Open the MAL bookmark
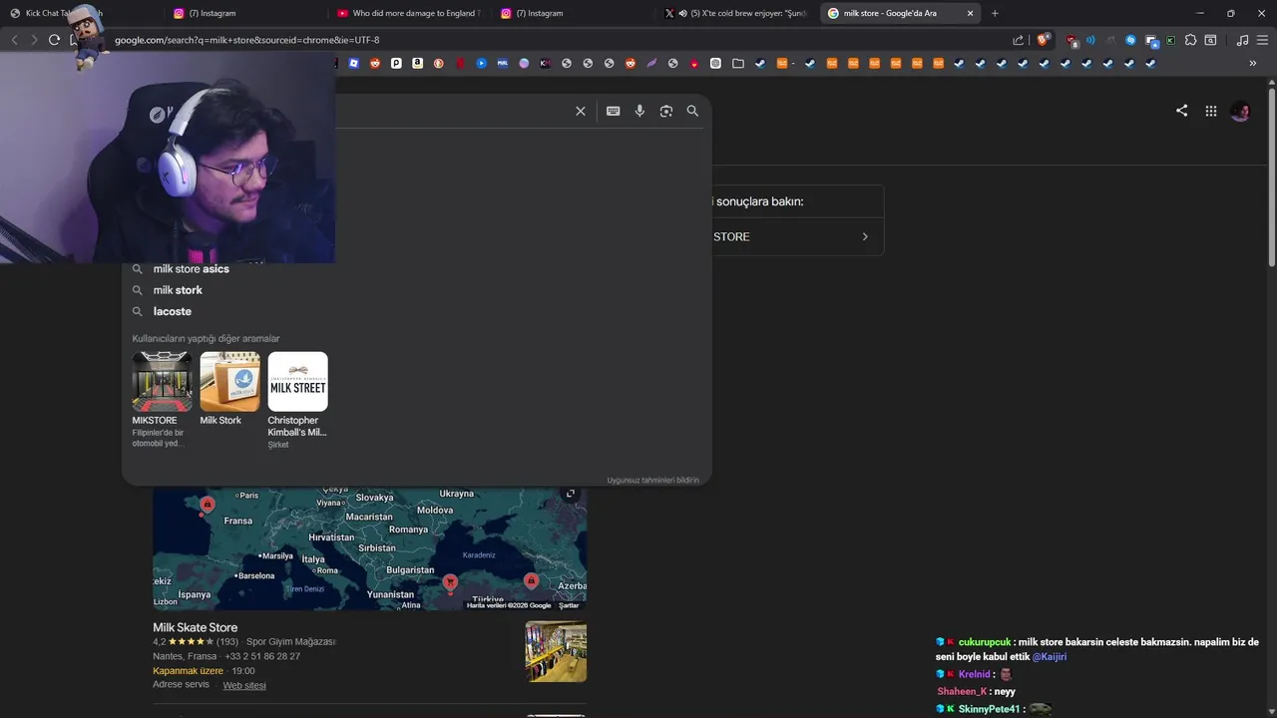Image resolution: width=1277 pixels, height=718 pixels. tap(502, 63)
